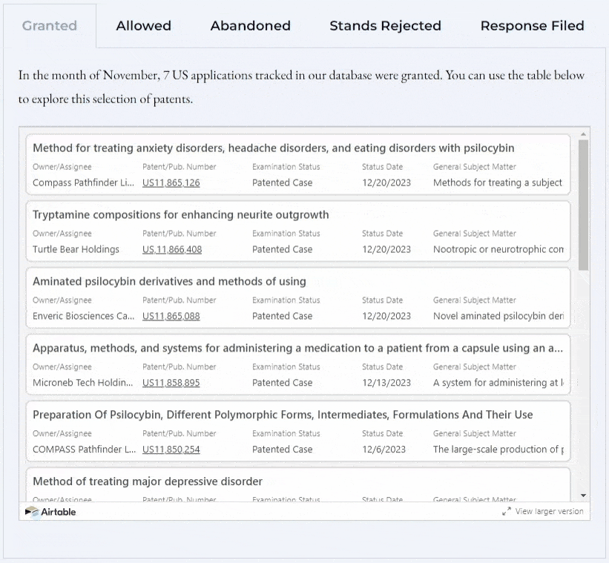The image size is (609, 563).
Task: Click status date in Turtle Bear Holdings row
Action: pos(386,249)
